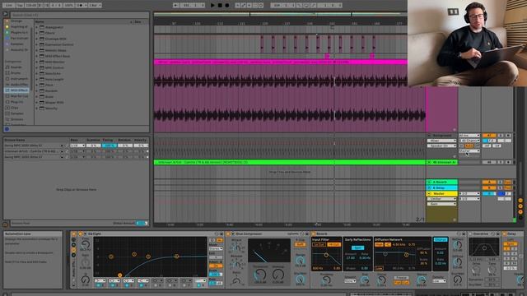
Task: Select the magenta audio clip header
Action: 280,62
